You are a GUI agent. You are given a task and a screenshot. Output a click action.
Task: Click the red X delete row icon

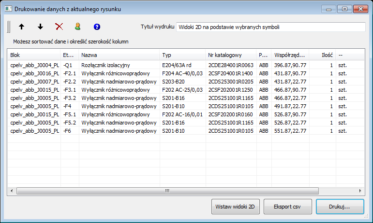[x=59, y=27]
